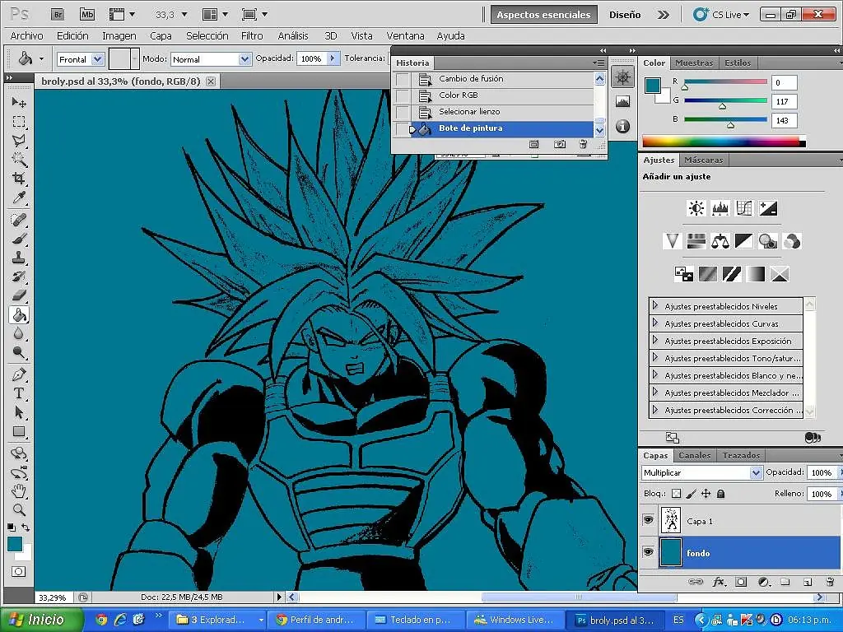Switch to Diseño workspace
This screenshot has width=843, height=632.
(x=625, y=15)
